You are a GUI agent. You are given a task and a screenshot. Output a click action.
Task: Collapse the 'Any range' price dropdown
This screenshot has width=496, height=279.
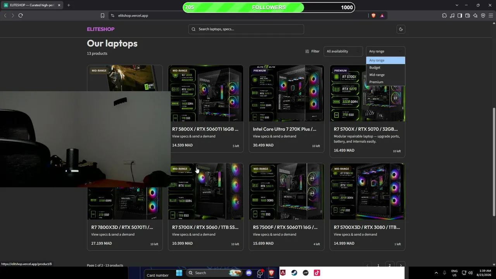(386, 51)
